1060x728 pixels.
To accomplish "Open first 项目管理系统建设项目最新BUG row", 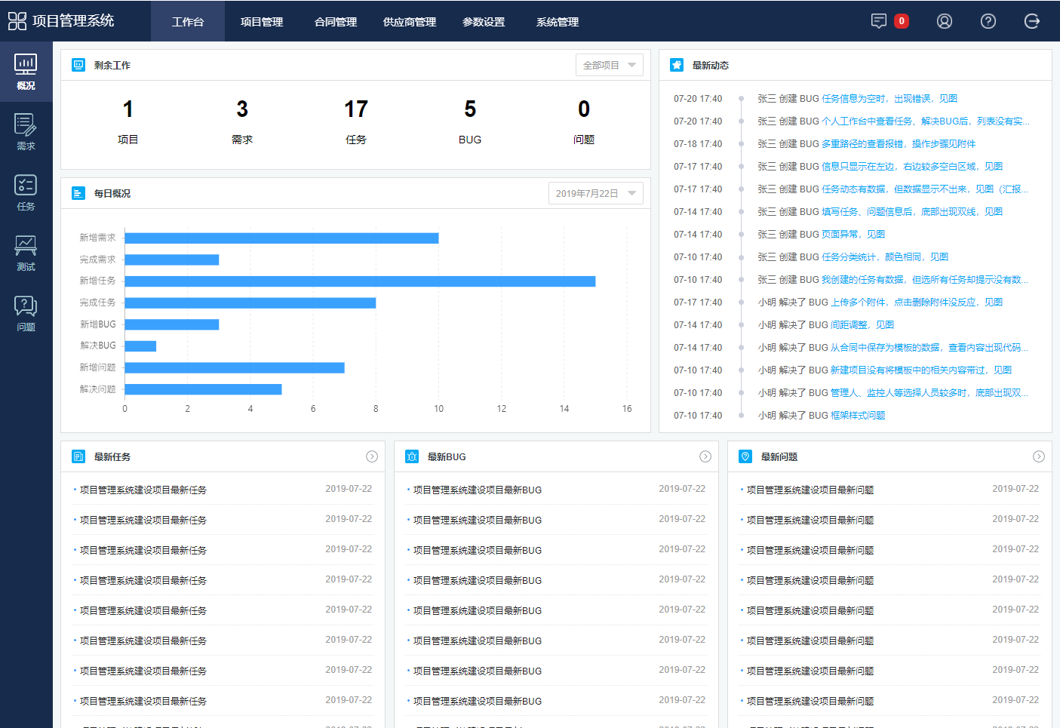I will coord(557,490).
